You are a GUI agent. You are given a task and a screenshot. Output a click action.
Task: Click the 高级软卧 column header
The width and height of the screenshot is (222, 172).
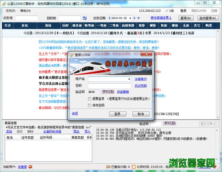(128, 25)
